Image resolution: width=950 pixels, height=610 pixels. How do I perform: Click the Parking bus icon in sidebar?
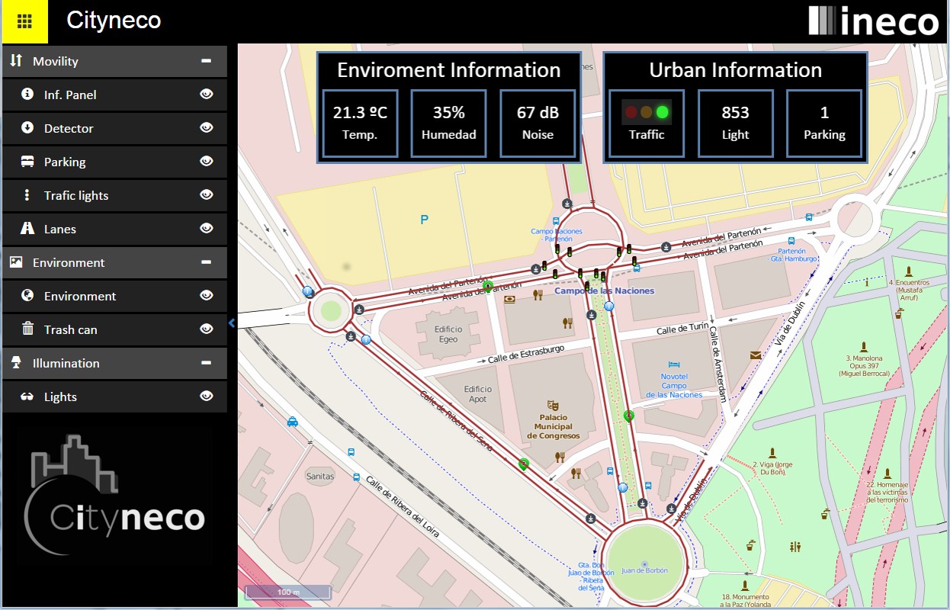click(x=27, y=162)
